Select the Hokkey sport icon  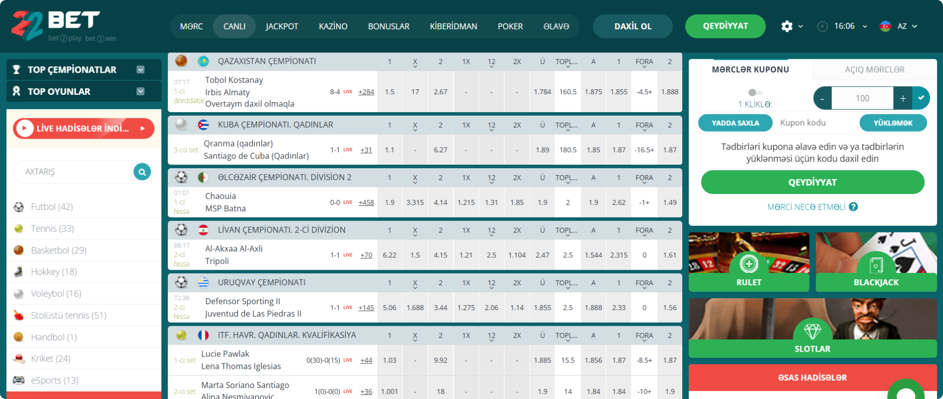point(18,272)
